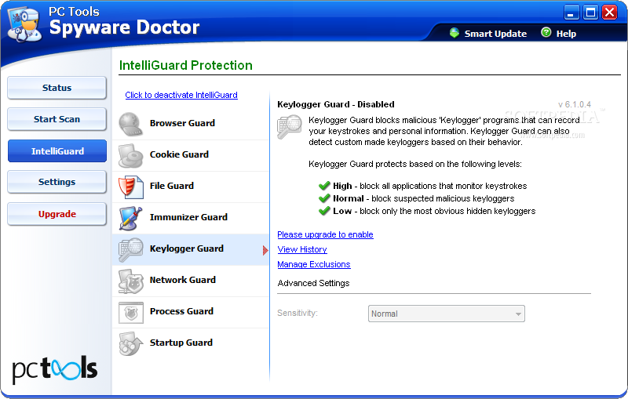Select Keylogger Guard label
This screenshot has width=628, height=399.
[x=187, y=248]
